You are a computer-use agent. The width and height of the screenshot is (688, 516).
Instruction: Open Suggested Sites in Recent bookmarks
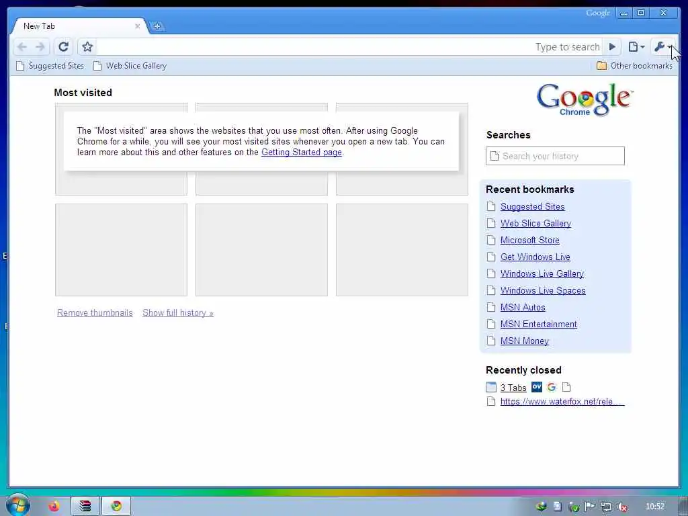tap(532, 207)
